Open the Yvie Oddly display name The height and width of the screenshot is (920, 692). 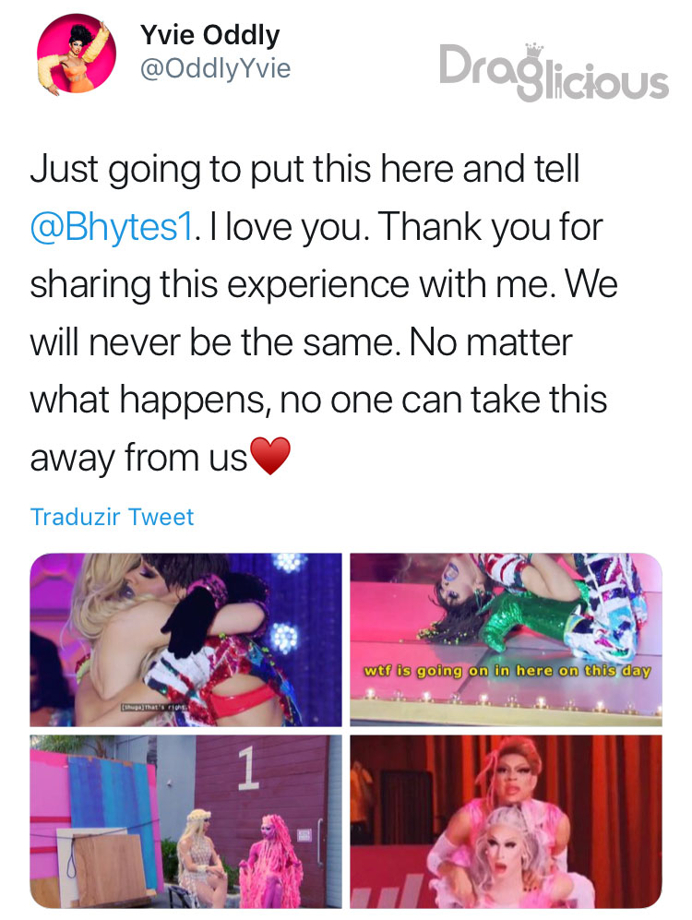(x=210, y=35)
